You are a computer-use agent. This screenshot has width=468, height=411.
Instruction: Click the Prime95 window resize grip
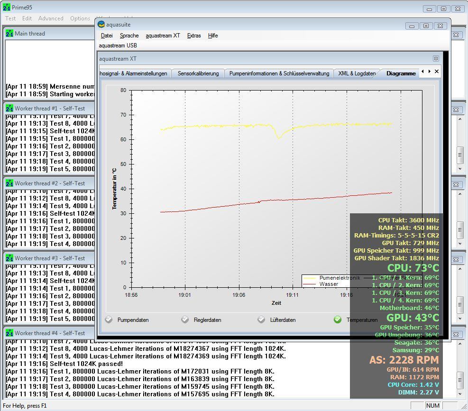464,407
